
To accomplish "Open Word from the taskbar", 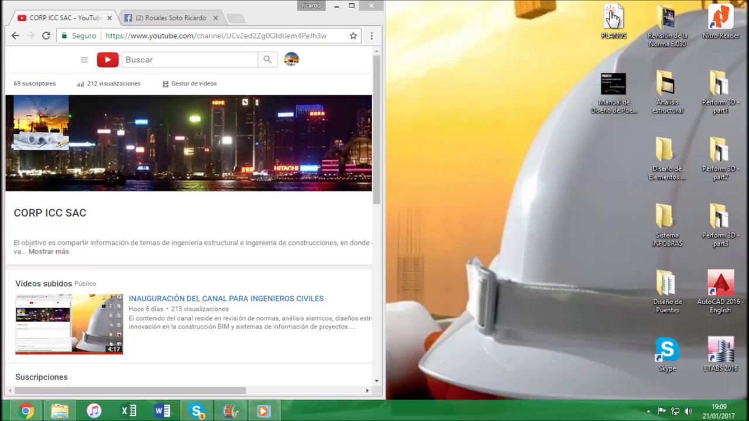I will point(162,411).
